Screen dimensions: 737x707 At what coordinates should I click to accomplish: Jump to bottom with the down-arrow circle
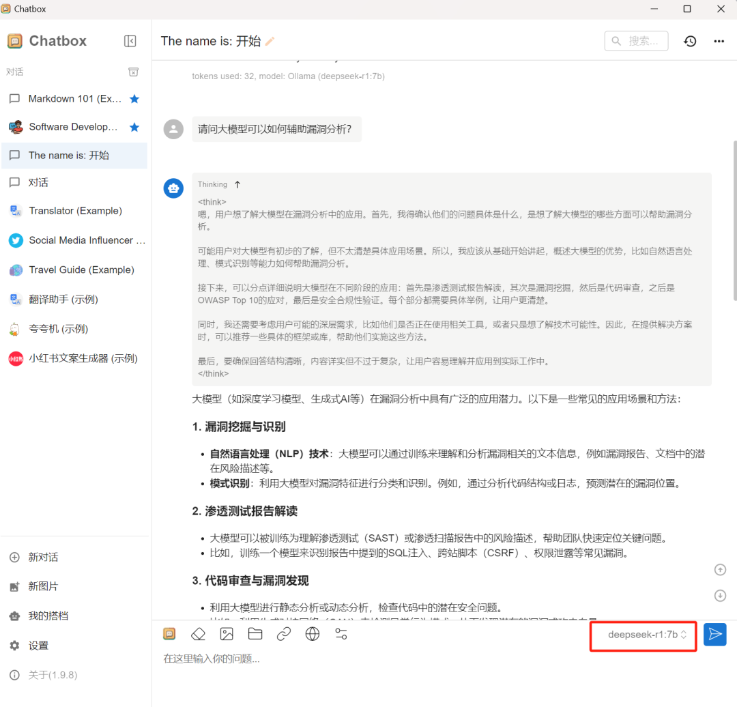click(720, 596)
